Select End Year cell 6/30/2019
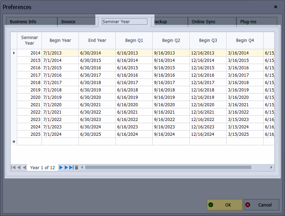285x216 pixels. pos(97,90)
